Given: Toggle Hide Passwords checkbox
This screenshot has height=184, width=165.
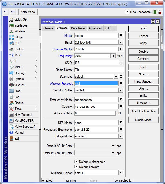Looking at the screenshot, I should 127,12.
